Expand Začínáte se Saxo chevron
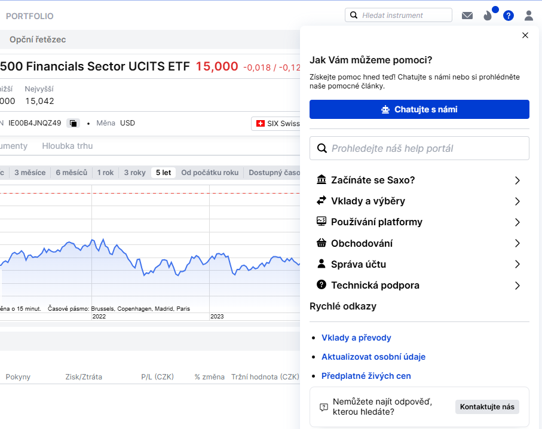 click(x=517, y=180)
